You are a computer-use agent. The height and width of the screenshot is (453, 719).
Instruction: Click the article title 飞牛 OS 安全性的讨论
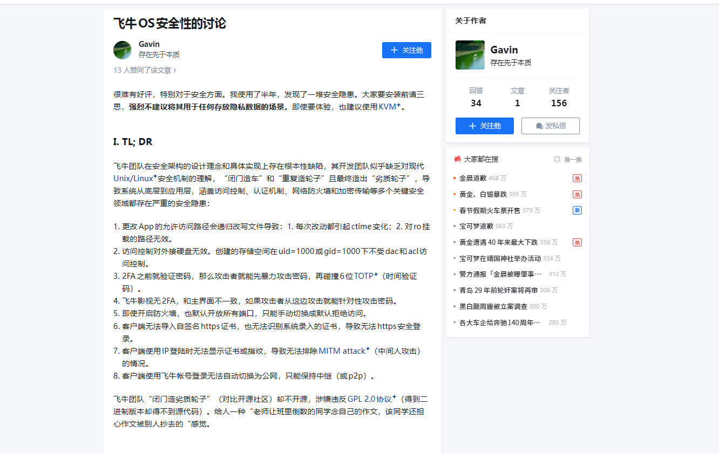coord(169,23)
